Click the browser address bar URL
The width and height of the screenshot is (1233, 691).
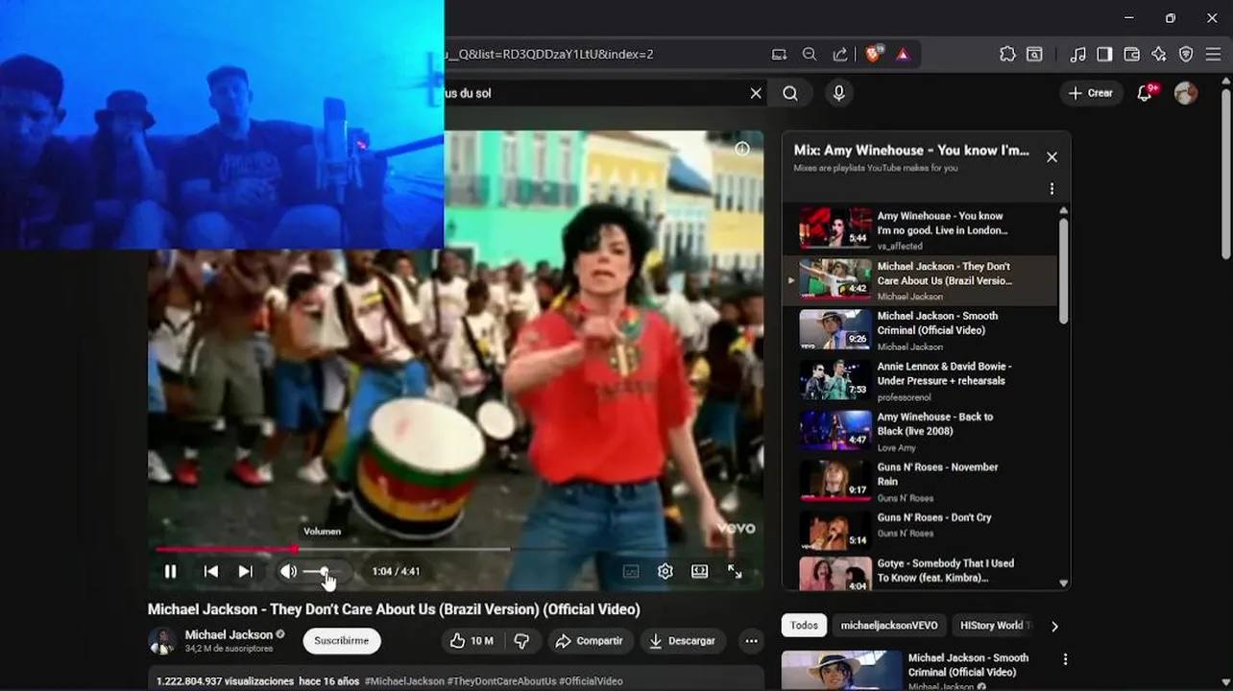[x=549, y=54]
